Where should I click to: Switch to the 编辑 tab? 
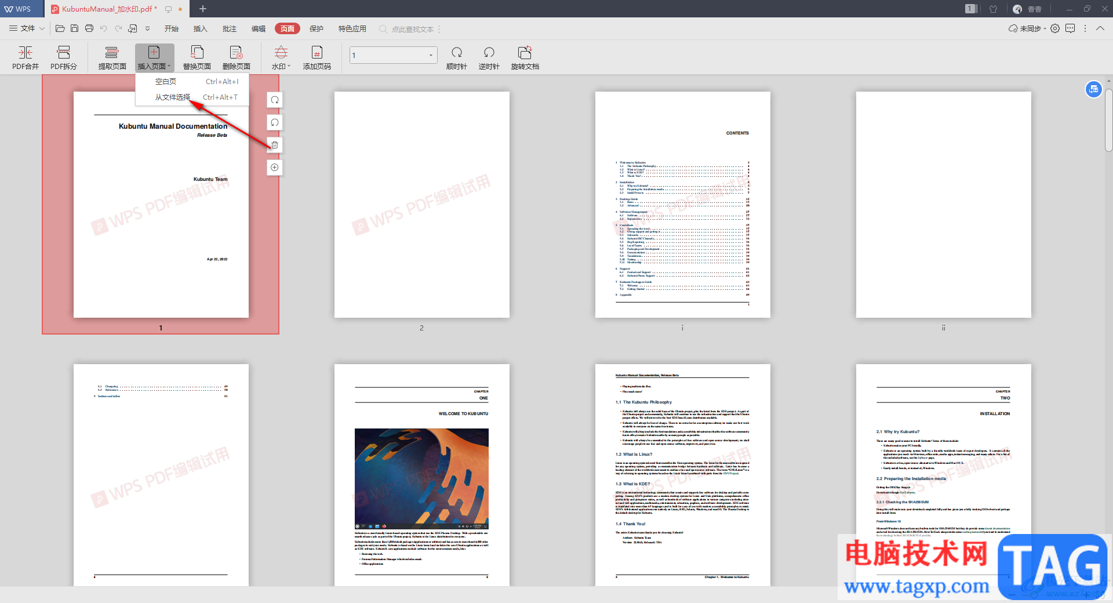click(259, 28)
